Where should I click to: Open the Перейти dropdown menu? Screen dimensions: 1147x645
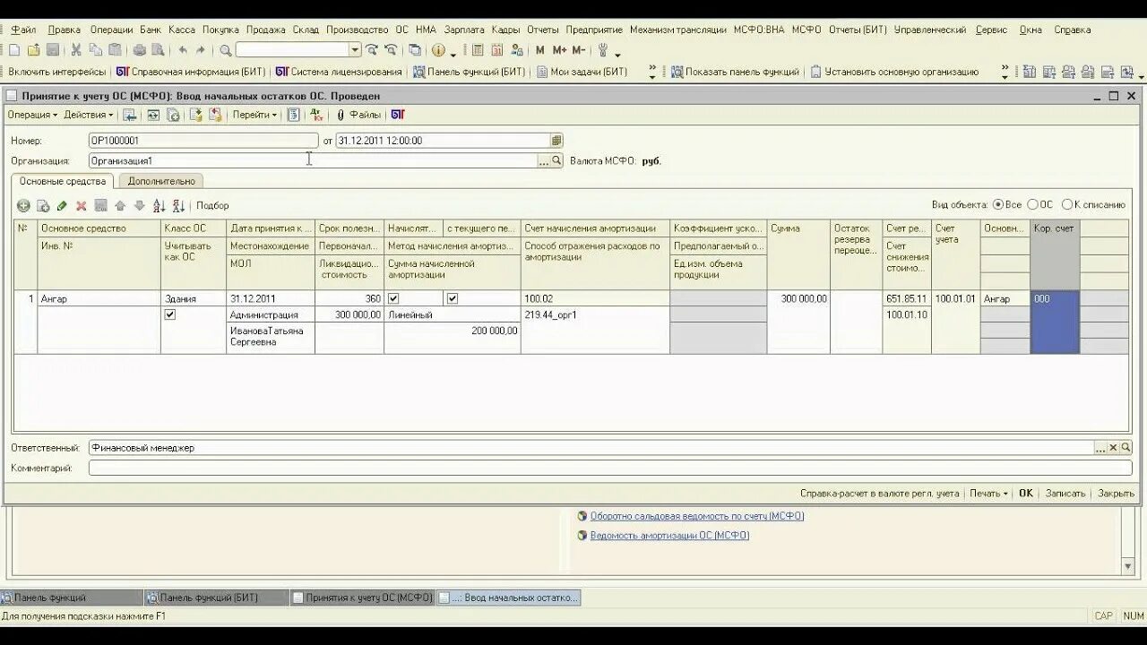(254, 115)
